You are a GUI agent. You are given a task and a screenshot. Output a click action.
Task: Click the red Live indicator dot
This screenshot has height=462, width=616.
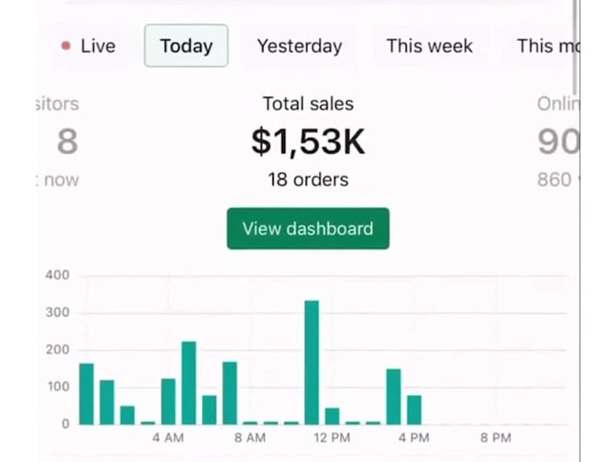coord(65,46)
